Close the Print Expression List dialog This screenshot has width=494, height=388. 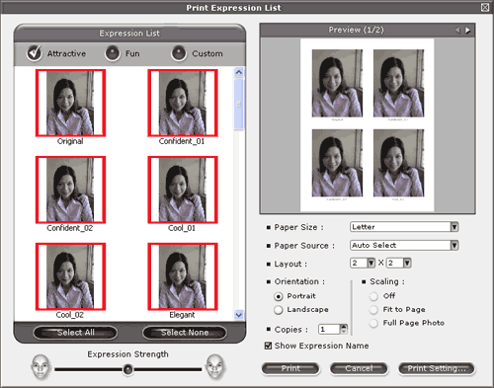tap(485, 7)
